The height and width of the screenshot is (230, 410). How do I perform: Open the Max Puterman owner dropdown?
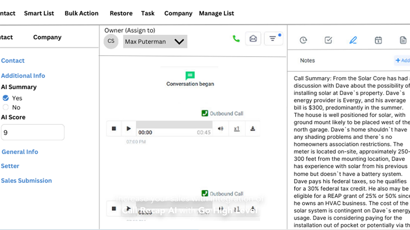click(155, 41)
